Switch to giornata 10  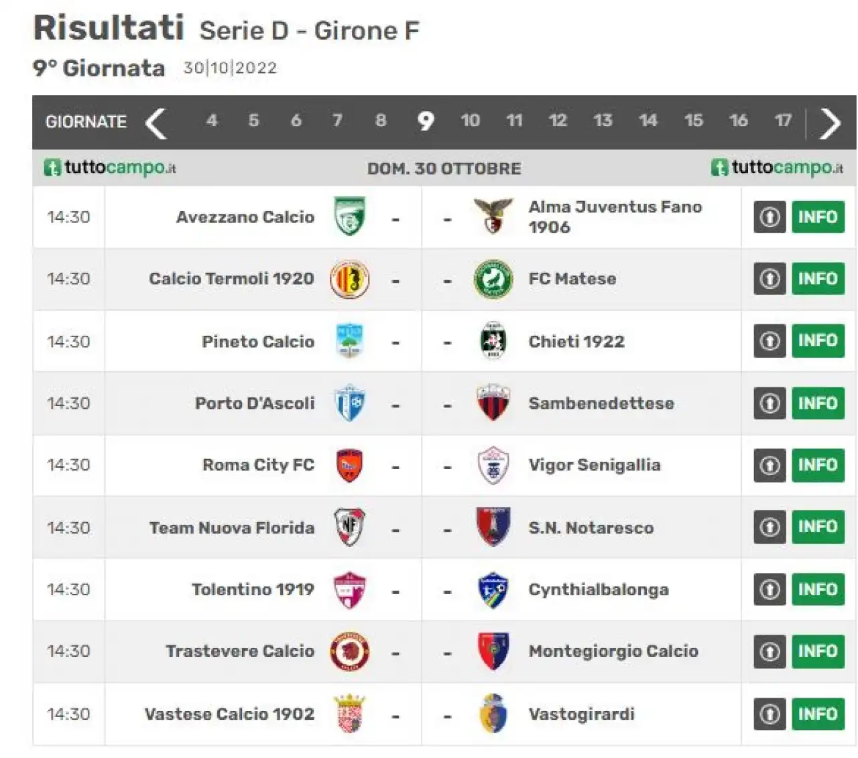pos(470,121)
